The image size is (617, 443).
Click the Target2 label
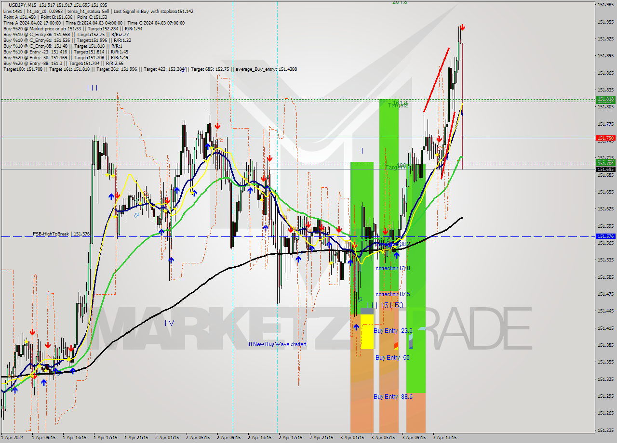398,105
